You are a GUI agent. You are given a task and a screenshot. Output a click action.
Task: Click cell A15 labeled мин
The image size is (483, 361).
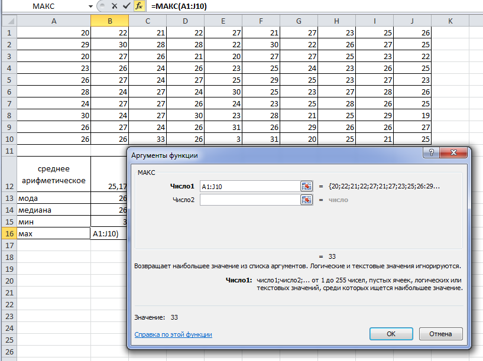point(54,222)
